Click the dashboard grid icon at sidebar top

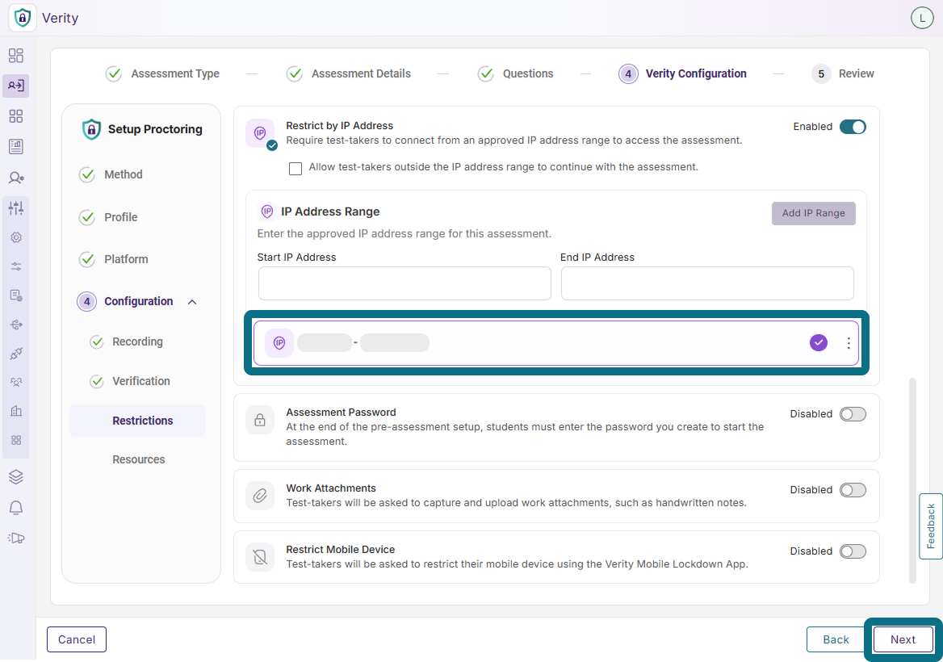point(16,56)
